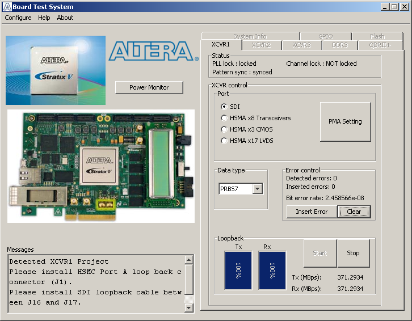Viewport: 412px width, 321px height.
Task: Click inside the Messages text box
Action: [x=96, y=284]
